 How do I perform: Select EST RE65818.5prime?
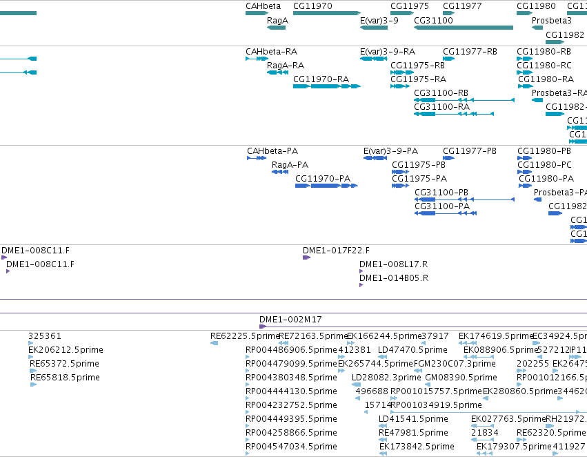(33, 385)
